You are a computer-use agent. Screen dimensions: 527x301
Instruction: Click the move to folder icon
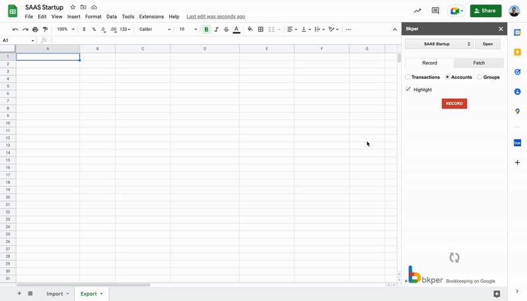[84, 7]
